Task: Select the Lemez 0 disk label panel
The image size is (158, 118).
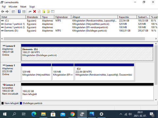Action: point(11,53)
